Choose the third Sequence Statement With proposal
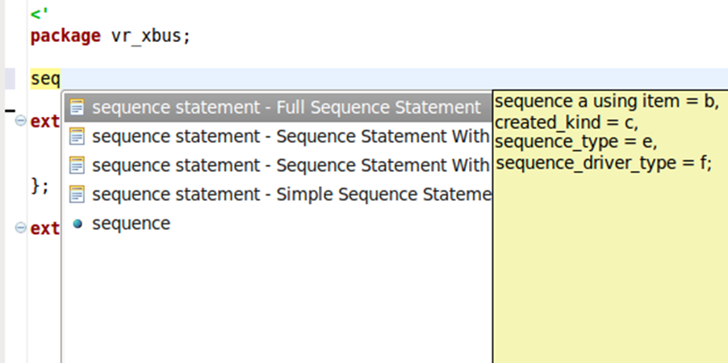 coord(278,165)
